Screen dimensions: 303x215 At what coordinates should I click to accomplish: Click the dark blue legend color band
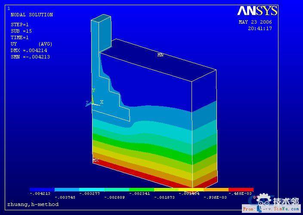(x=42, y=190)
